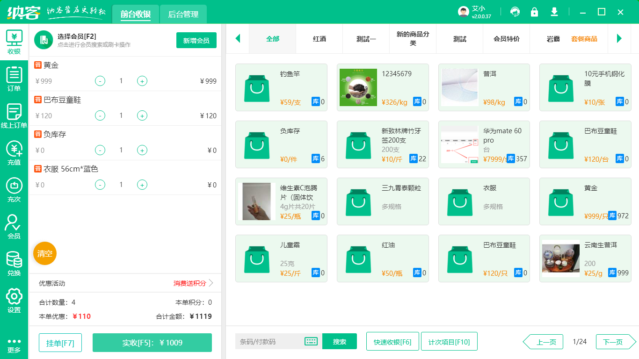Lock the screen using the padlock icon
Viewport: 639px width, 359px height.
click(534, 12)
